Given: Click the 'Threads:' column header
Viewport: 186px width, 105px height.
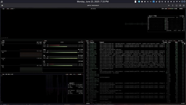Looking at the screenshot, I should (x=165, y=42).
